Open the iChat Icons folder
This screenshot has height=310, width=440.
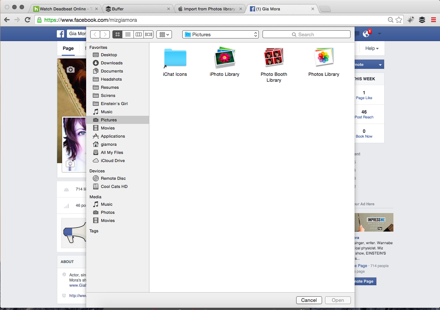click(175, 63)
